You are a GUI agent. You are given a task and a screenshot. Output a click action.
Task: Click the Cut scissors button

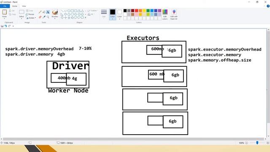12,11
